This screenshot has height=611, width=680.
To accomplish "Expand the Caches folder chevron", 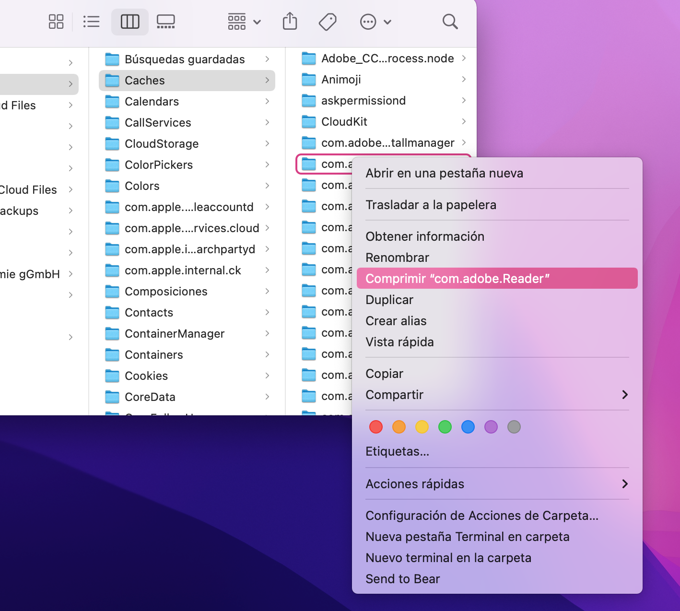I will click(x=267, y=81).
